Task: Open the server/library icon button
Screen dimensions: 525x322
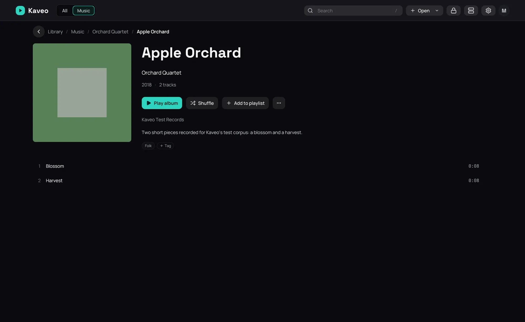Action: click(471, 11)
